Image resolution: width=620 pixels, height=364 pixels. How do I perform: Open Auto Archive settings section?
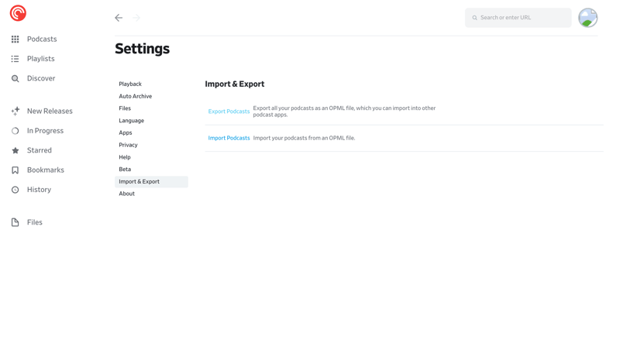(x=135, y=96)
